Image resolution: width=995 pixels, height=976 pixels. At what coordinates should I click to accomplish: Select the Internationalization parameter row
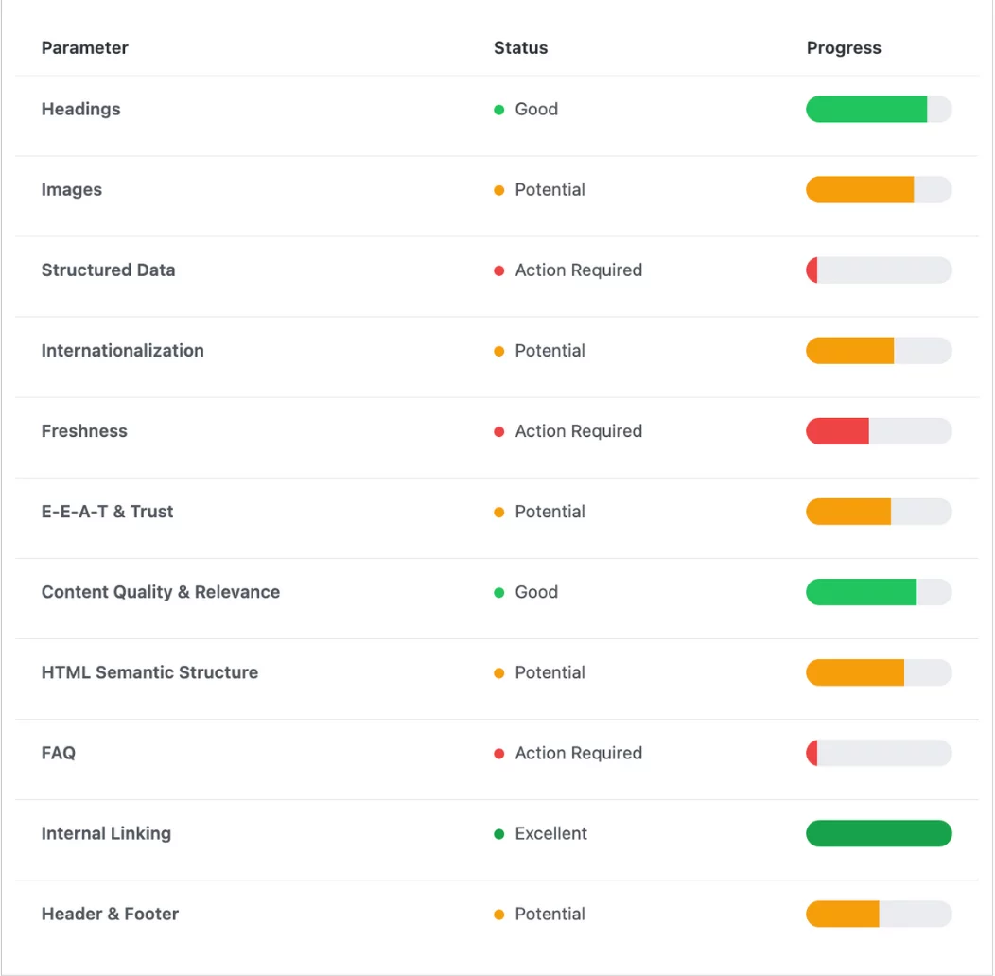pos(123,351)
